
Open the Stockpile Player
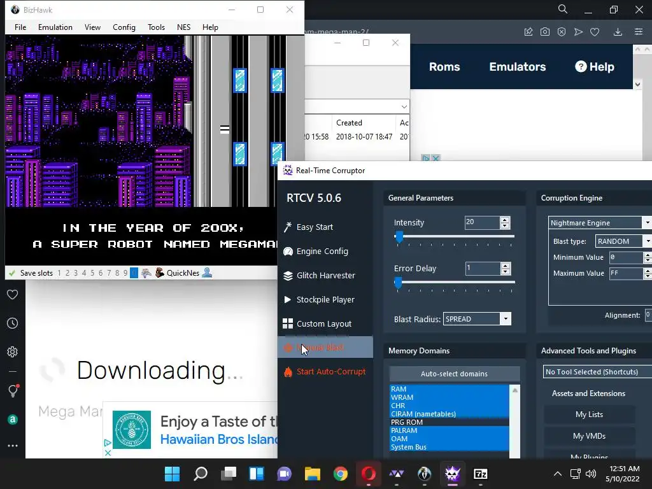pyautogui.click(x=325, y=299)
